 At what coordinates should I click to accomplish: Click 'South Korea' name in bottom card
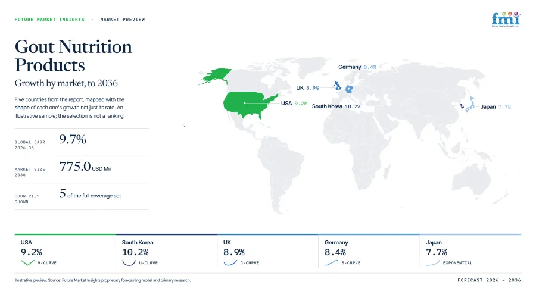click(138, 242)
